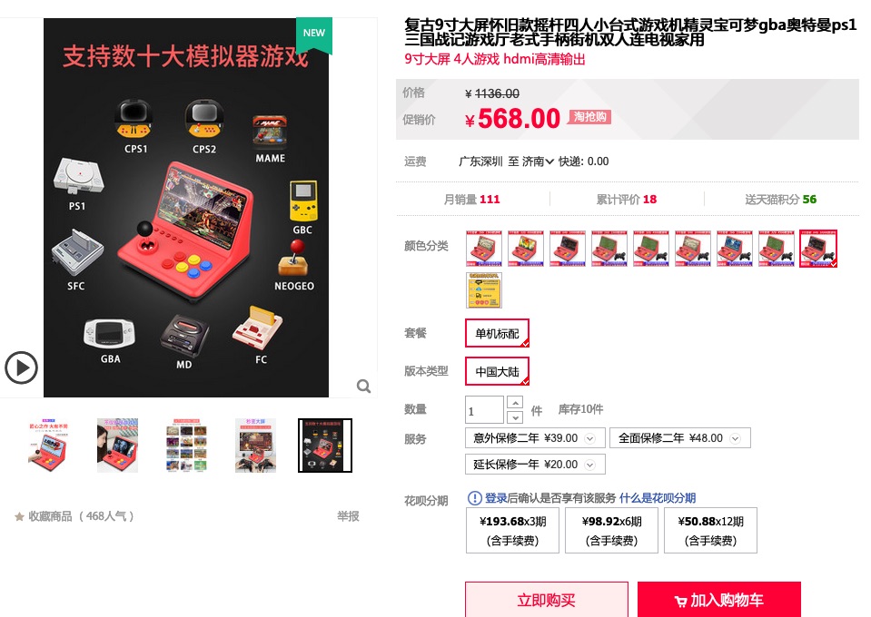Click the 花呗分期 info exclamation icon
The image size is (871, 617).
click(474, 498)
